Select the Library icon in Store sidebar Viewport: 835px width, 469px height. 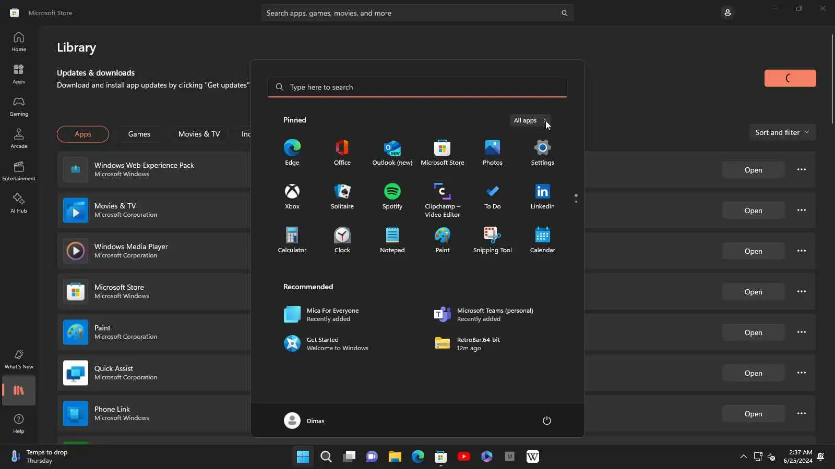click(x=19, y=390)
